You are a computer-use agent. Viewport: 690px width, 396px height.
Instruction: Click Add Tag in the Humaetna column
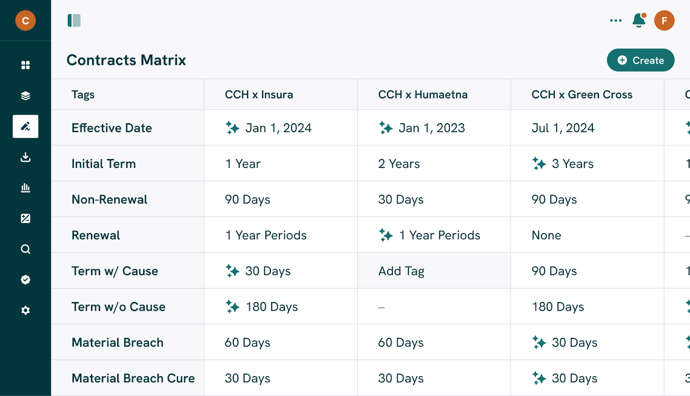point(401,271)
